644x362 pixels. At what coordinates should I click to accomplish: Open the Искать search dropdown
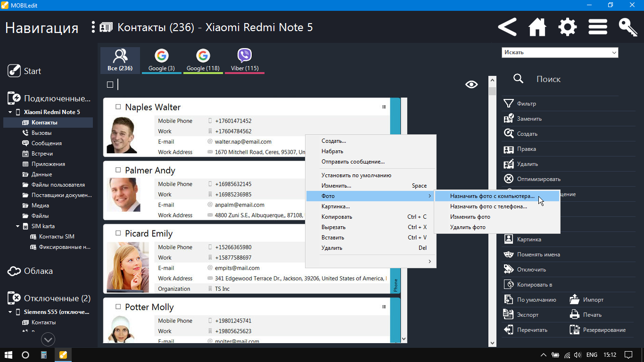point(560,52)
